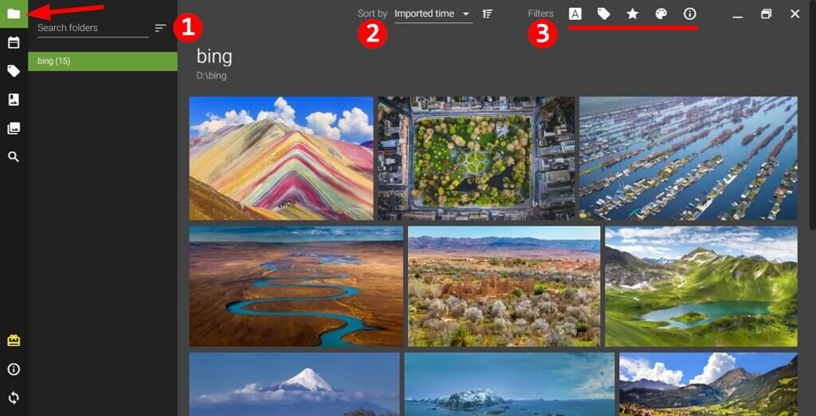
Task: Select the bing (15) folder
Action: coord(102,61)
